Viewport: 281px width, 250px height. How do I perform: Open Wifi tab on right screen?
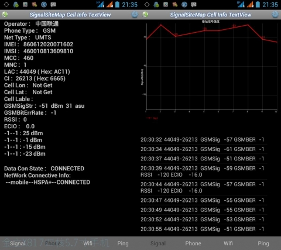click(x=228, y=244)
